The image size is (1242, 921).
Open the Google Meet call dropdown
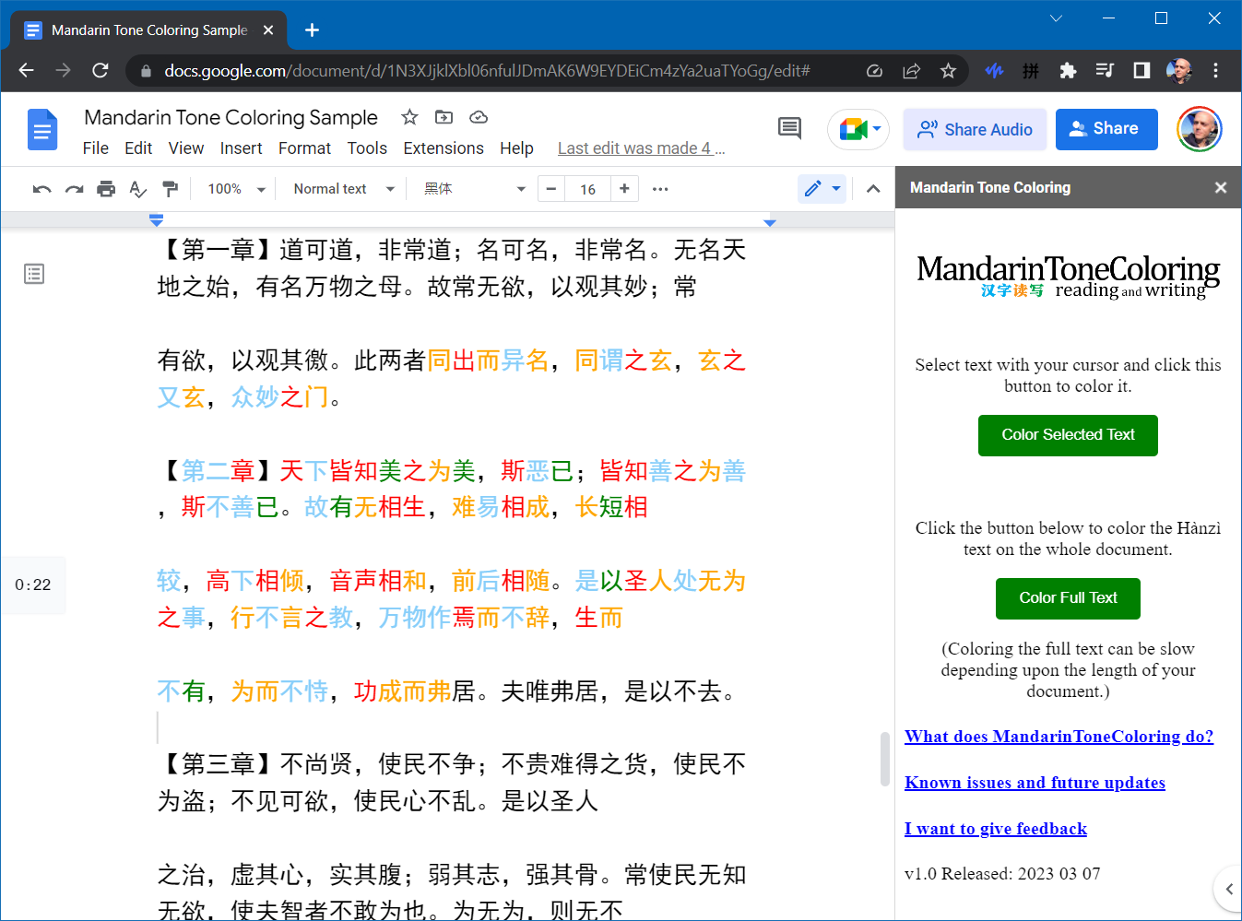click(858, 129)
